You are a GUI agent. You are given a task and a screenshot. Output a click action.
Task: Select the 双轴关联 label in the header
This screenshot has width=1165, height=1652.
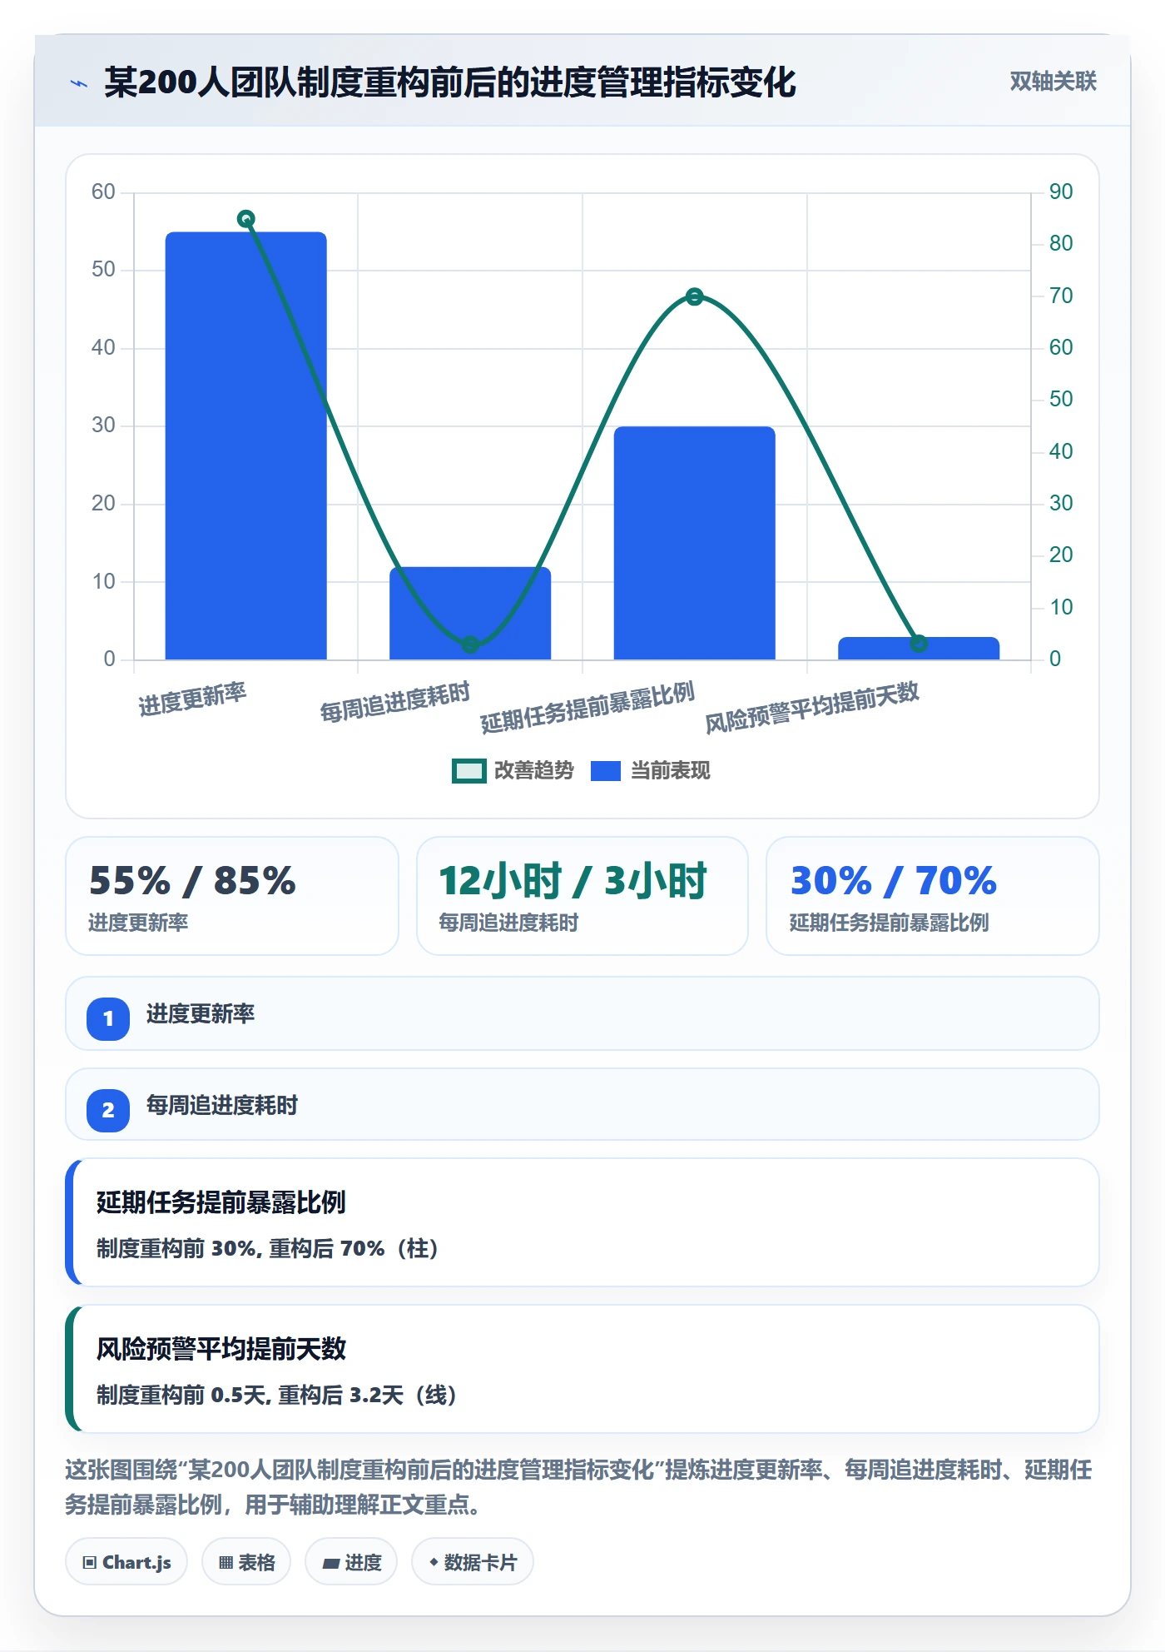[1053, 82]
